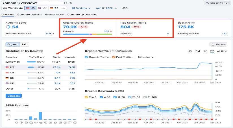This screenshot has width=233, height=128.
Task: Open Referring Domains 2.6K link
Action: click(x=224, y=33)
